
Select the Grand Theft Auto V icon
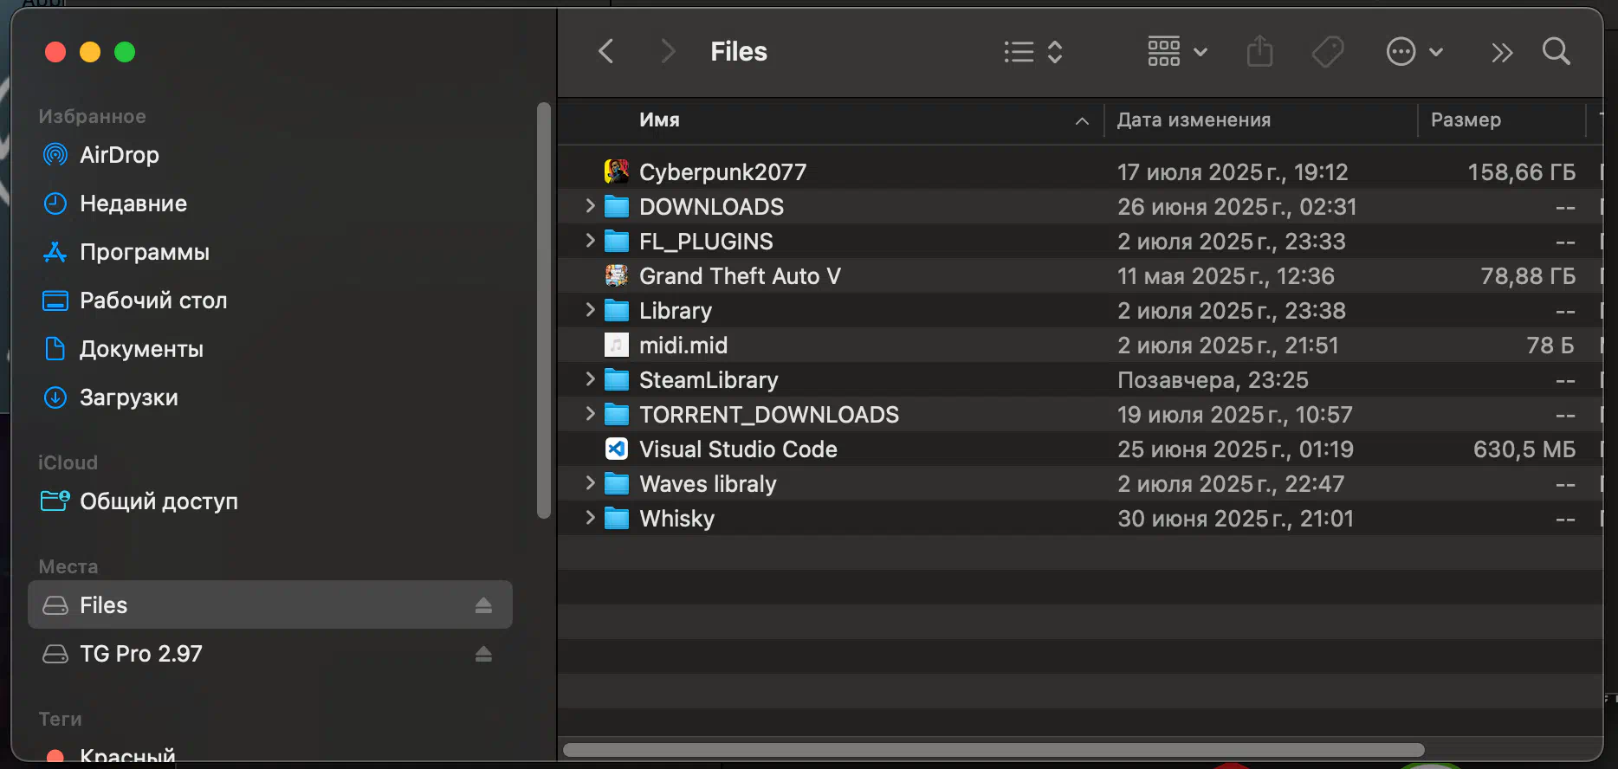click(617, 275)
